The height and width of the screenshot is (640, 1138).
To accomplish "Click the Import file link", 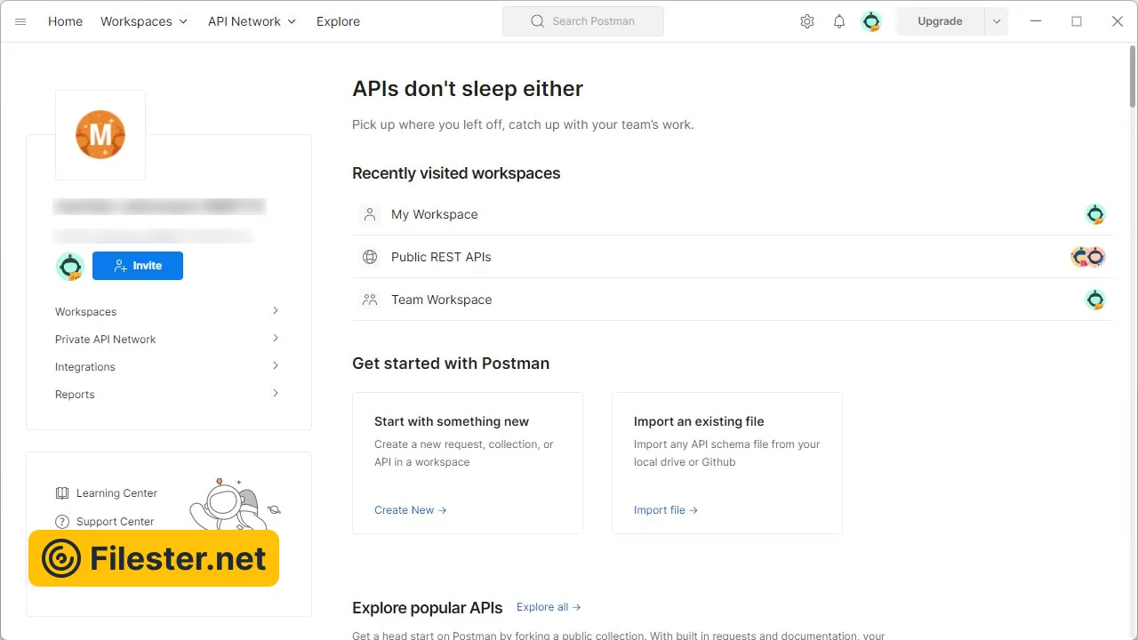I will pos(665,510).
